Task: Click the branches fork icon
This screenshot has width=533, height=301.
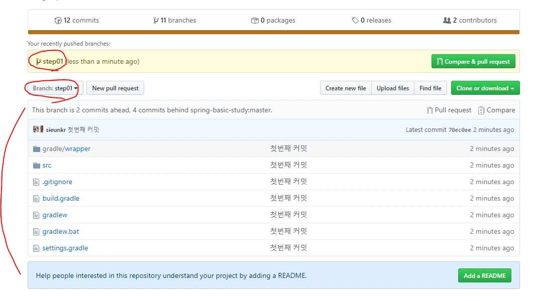Action: tap(156, 21)
